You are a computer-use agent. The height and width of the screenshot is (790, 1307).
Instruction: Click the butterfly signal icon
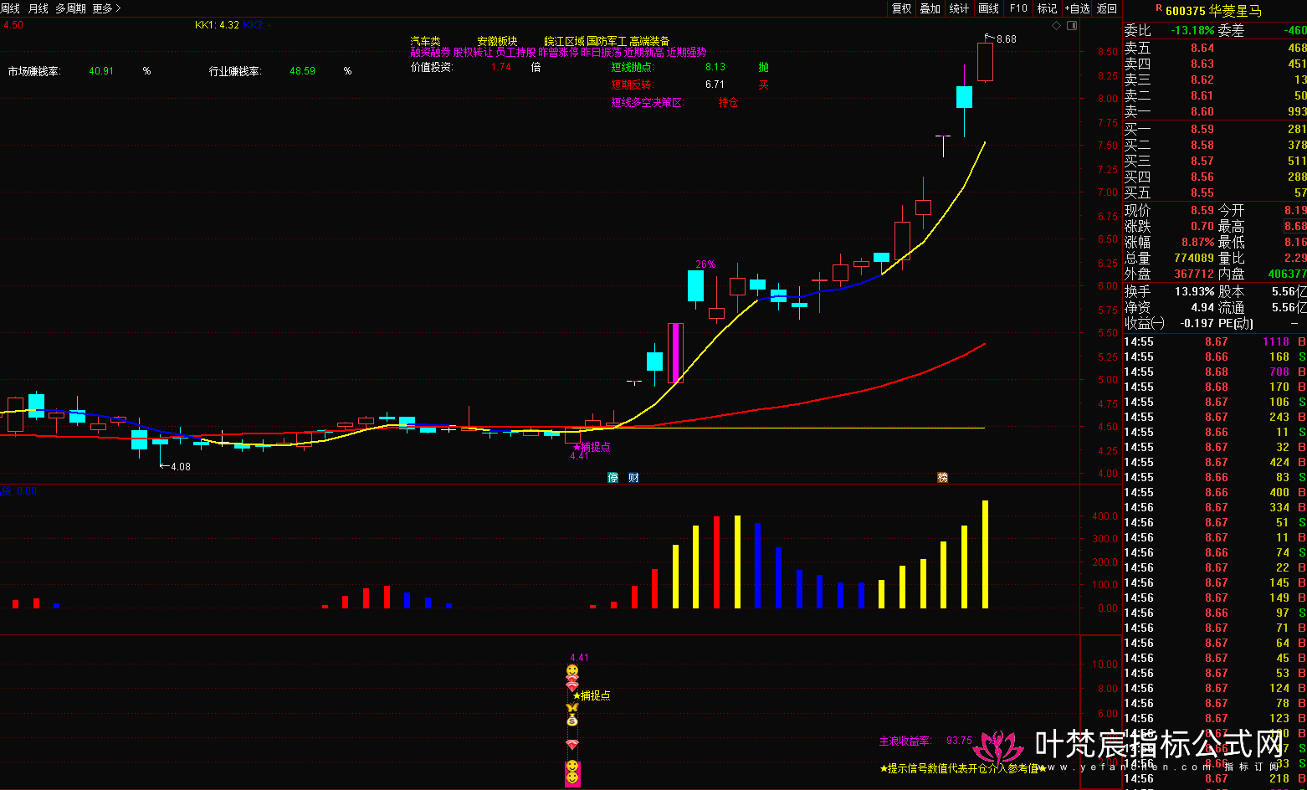coord(572,707)
